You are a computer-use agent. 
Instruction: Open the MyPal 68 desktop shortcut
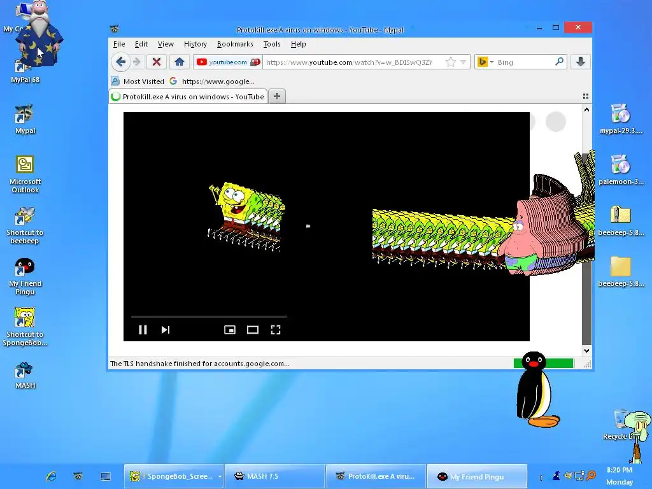[x=25, y=71]
